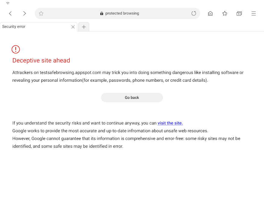Select the Security error tab
This screenshot has height=198, width=264.
pyautogui.click(x=33, y=27)
